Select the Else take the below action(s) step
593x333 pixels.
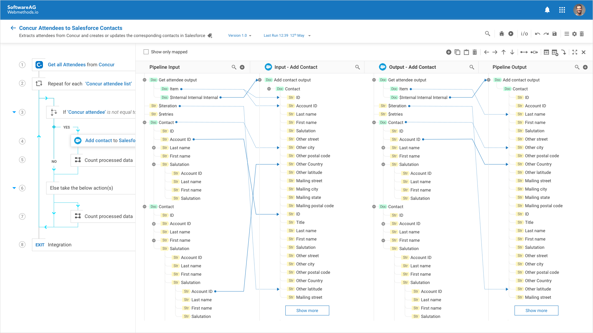tap(91, 188)
